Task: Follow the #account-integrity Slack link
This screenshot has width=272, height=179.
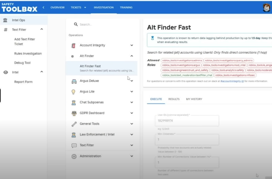Action: (232, 81)
